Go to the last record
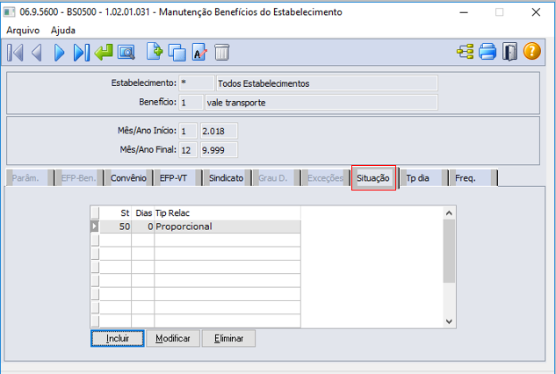Viewport: 556px width, 374px height. pos(81,53)
